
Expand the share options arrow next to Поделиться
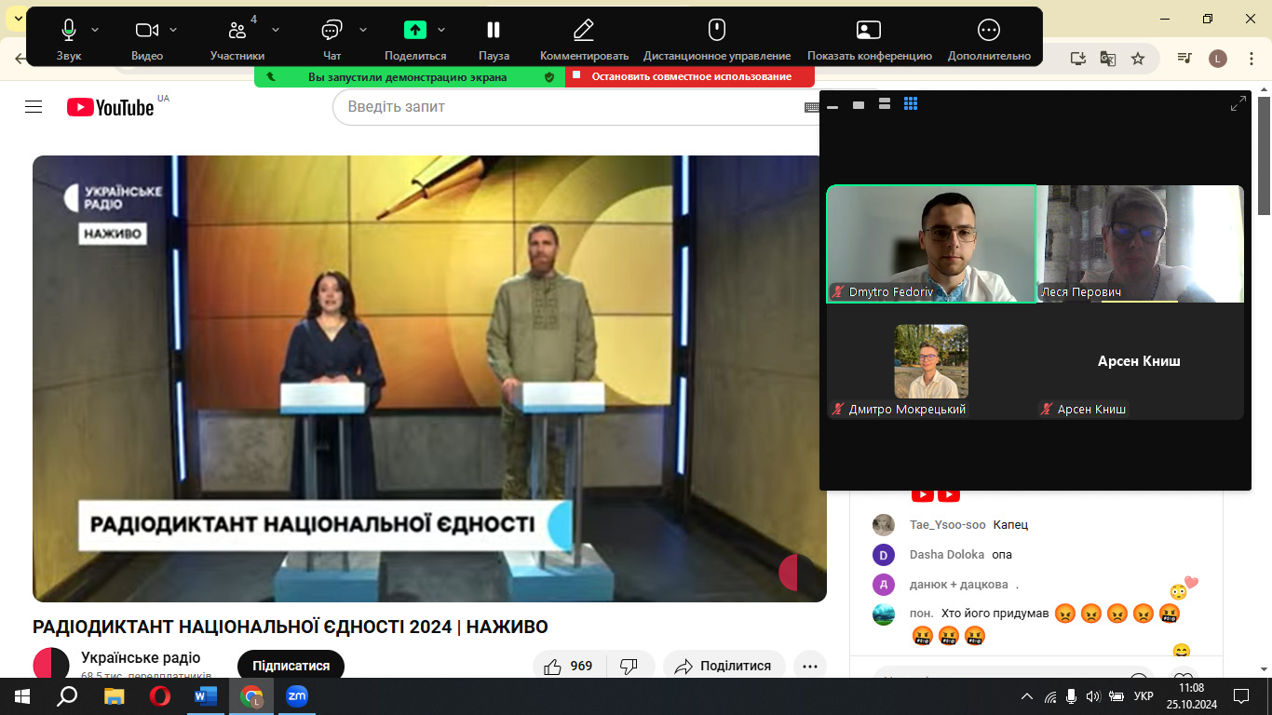[x=441, y=30]
